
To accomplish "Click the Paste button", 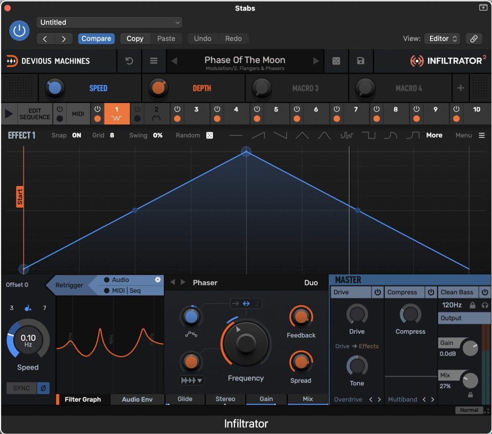I will pyautogui.click(x=166, y=38).
